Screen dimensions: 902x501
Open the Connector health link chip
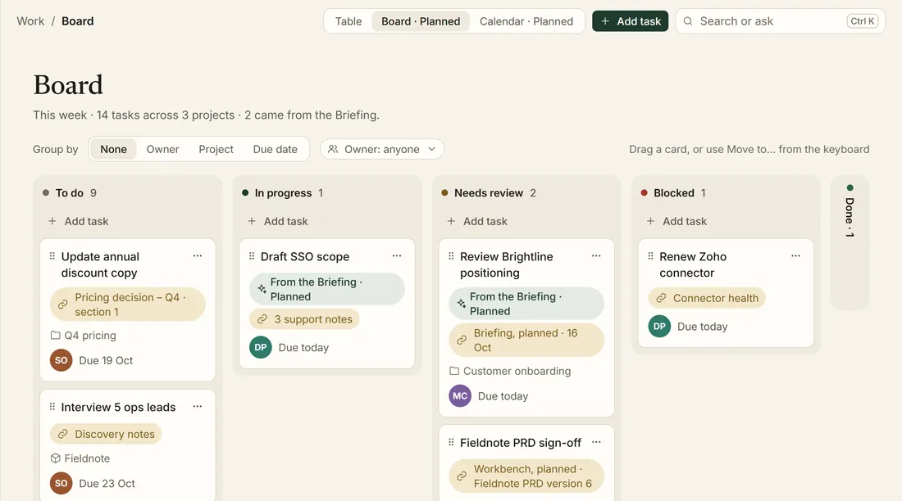[x=707, y=298]
